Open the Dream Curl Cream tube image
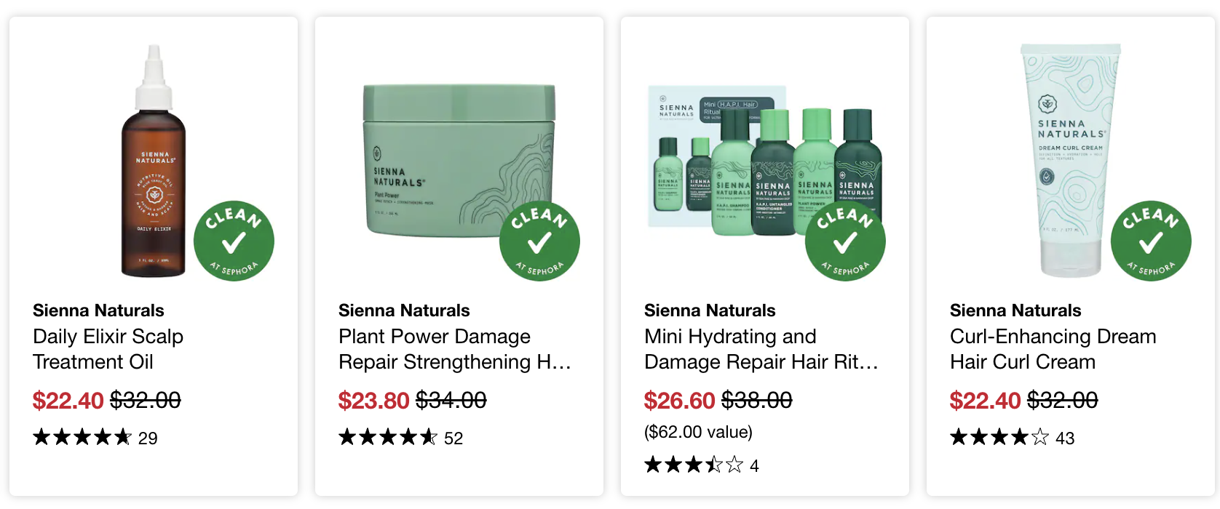The image size is (1220, 509). (1070, 160)
